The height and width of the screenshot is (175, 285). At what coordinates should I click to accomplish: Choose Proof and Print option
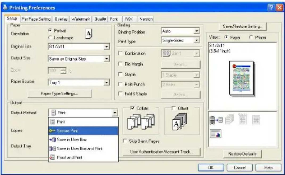83,157
